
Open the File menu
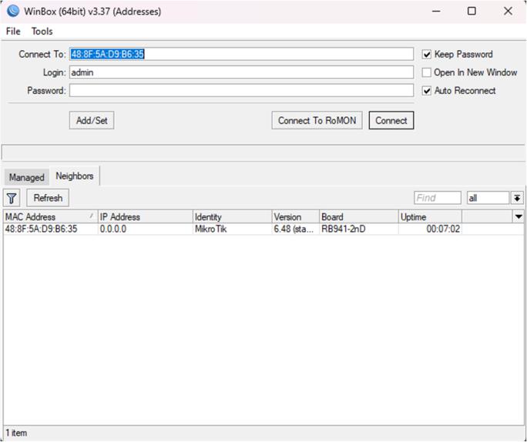tap(13, 32)
